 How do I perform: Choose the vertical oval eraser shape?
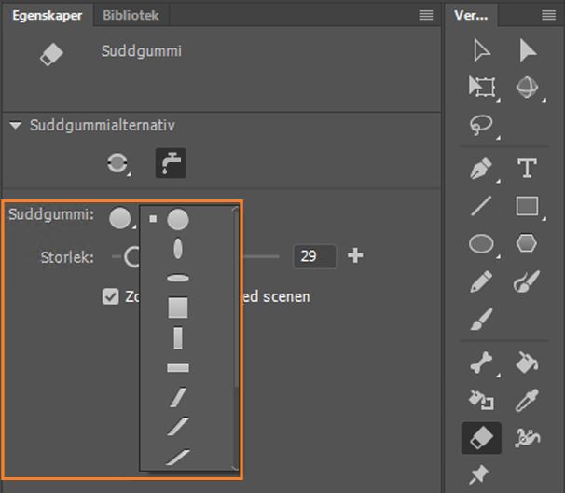pyautogui.click(x=178, y=249)
